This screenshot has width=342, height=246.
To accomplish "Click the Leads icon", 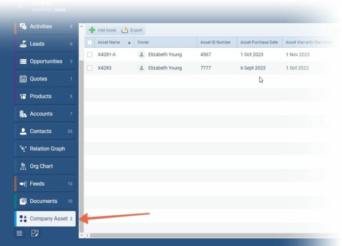I will pos(23,44).
